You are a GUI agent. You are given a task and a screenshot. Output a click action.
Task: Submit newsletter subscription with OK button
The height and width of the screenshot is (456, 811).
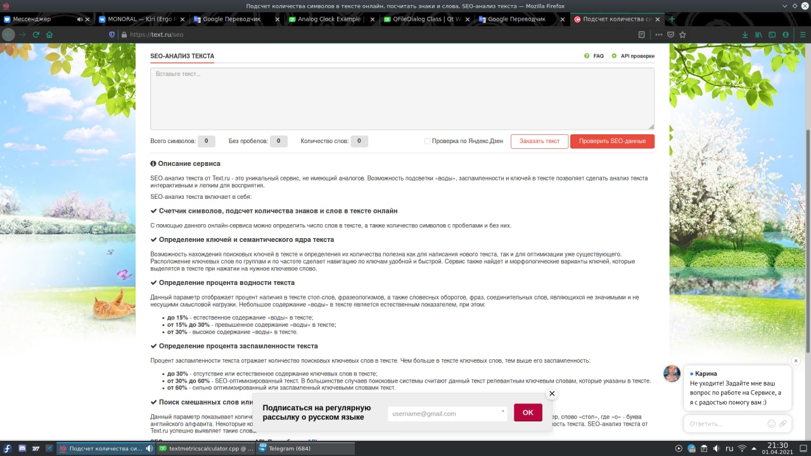(528, 412)
